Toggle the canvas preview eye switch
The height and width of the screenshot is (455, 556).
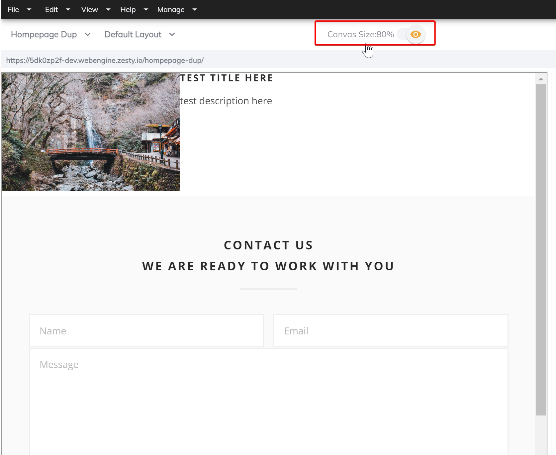pyautogui.click(x=411, y=34)
